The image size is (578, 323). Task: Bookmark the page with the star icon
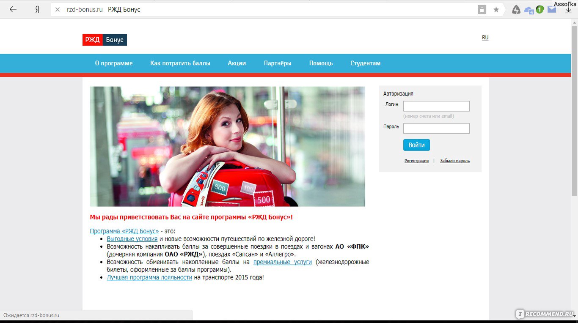pos(496,9)
